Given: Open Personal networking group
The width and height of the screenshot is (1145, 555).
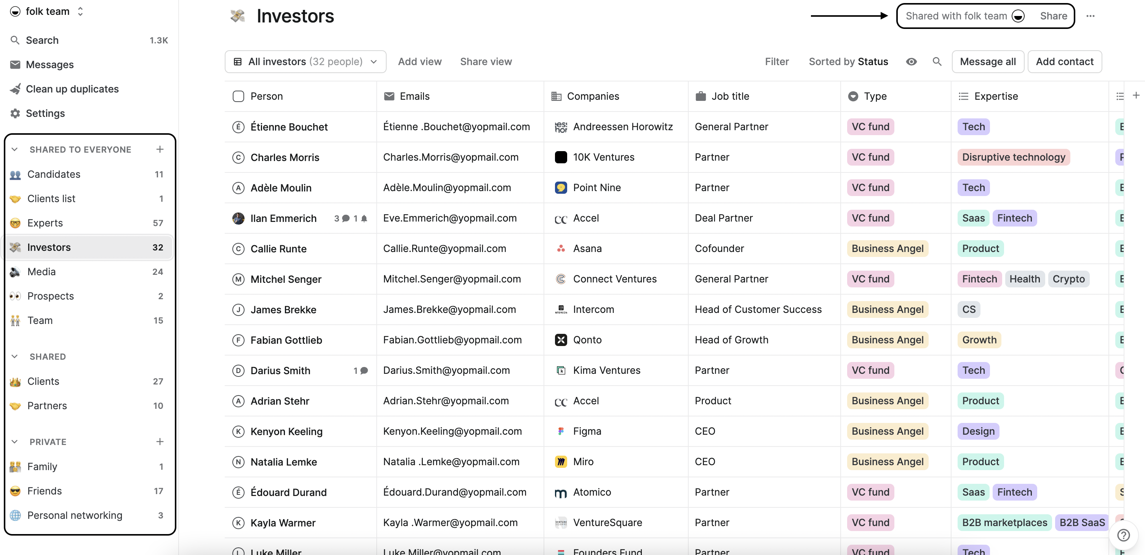Looking at the screenshot, I should [x=89, y=515].
